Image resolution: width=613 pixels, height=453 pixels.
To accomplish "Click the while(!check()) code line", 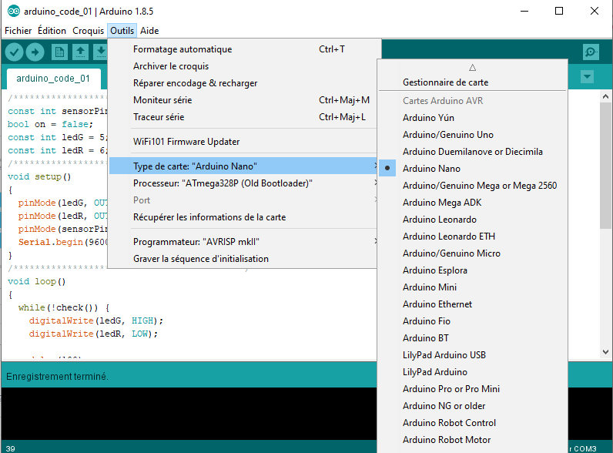I will tap(64, 307).
